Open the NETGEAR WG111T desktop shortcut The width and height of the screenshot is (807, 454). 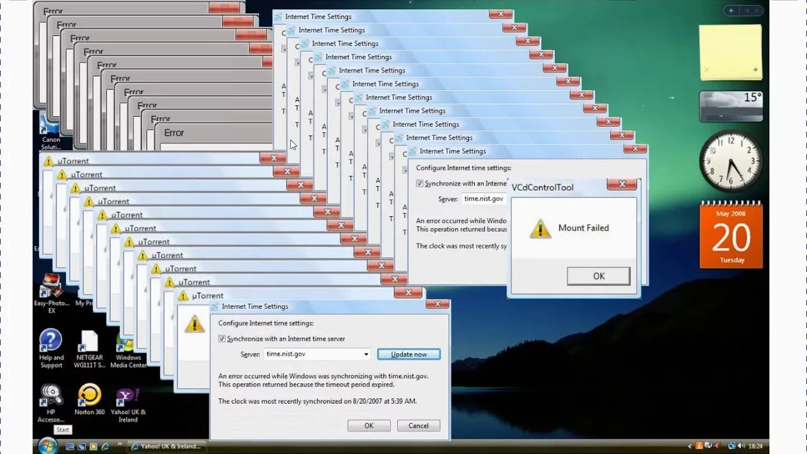(90, 349)
